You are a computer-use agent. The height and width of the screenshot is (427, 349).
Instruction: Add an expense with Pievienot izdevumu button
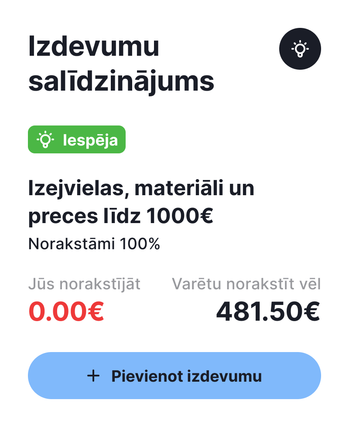pyautogui.click(x=174, y=376)
